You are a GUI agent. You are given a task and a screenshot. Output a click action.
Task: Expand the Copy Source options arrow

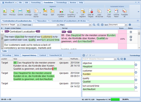40,13
